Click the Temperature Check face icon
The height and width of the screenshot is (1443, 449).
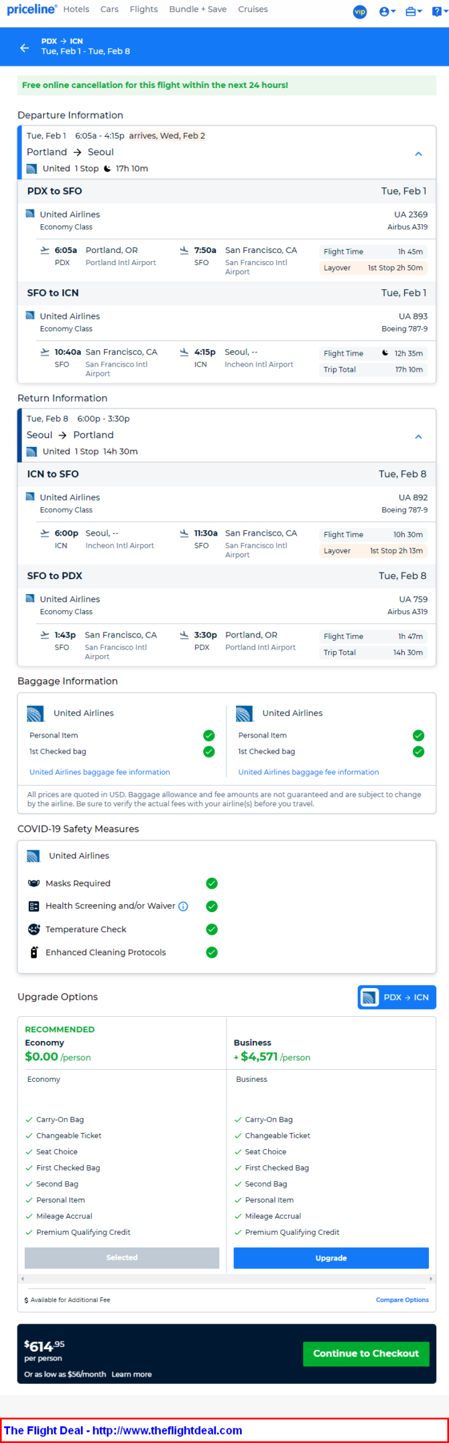[x=34, y=929]
